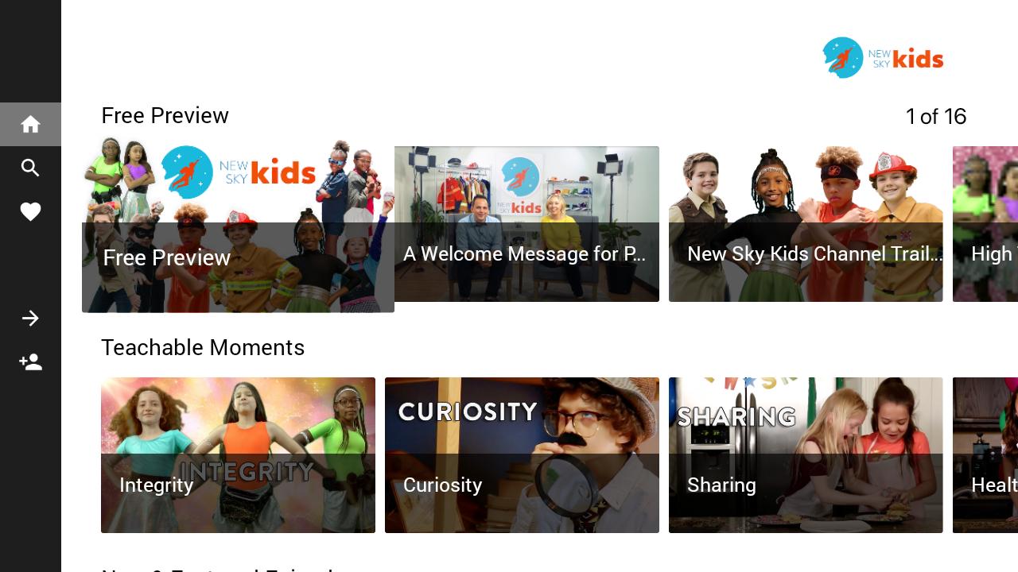
Task: Select the partially visible High tile
Action: point(985,224)
